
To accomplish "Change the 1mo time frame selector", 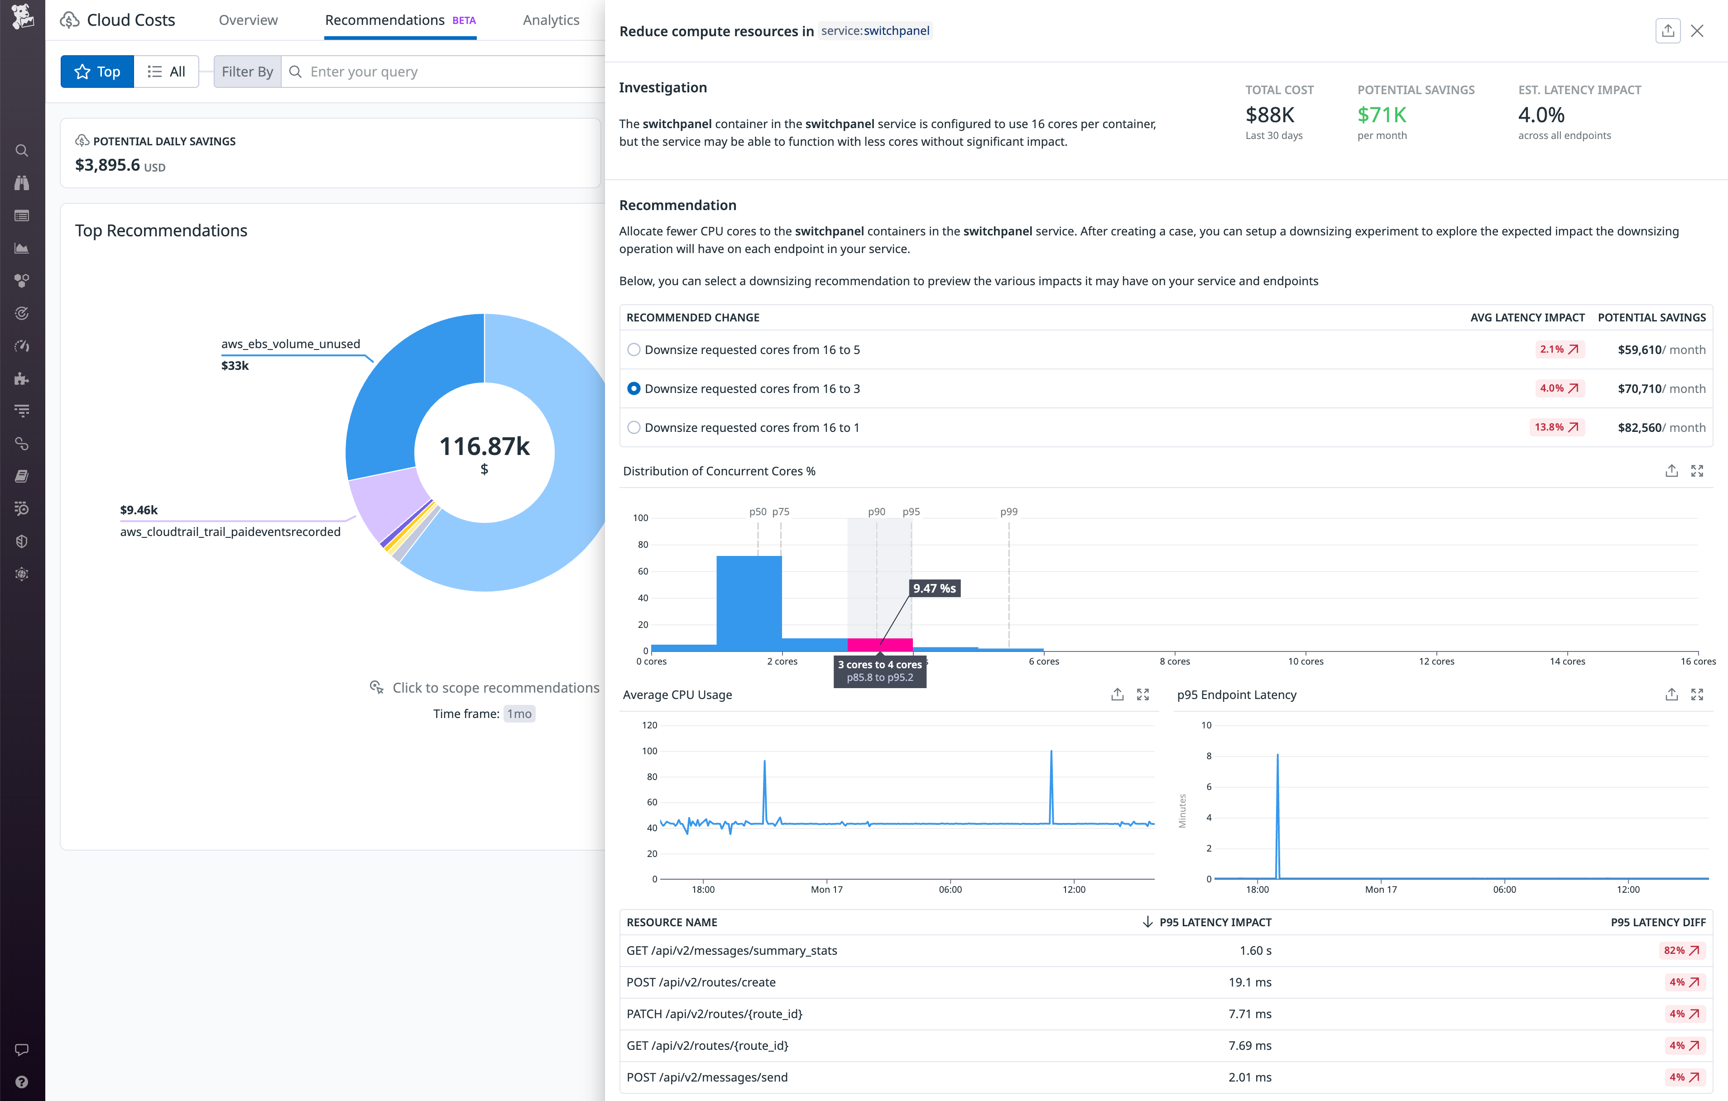I will click(x=519, y=713).
